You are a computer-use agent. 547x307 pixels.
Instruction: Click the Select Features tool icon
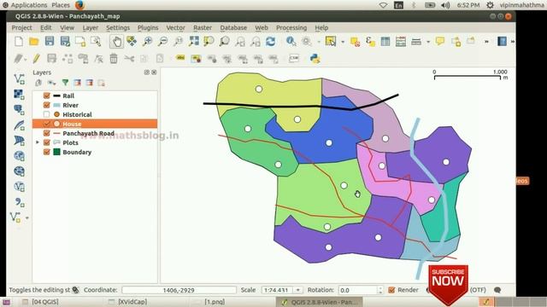pos(331,42)
